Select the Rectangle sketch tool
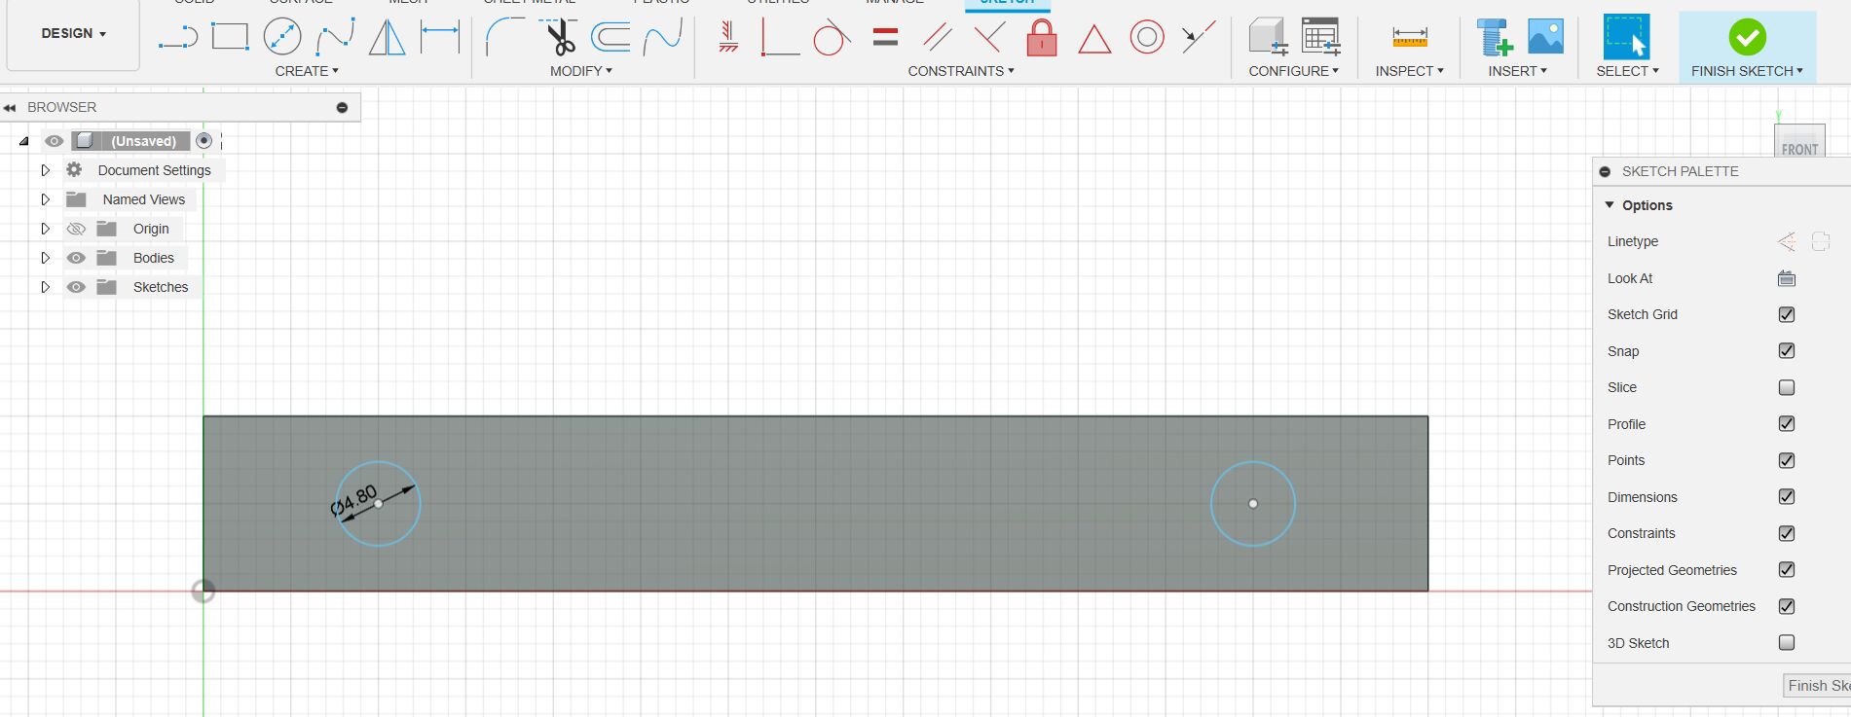Screen dimensions: 1851x717 pyautogui.click(x=230, y=37)
